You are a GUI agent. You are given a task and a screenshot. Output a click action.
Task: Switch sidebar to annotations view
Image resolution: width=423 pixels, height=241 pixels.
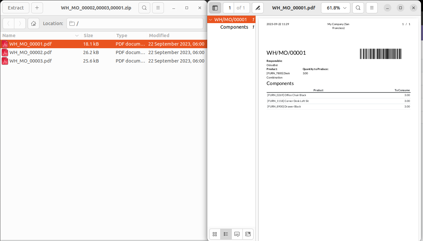(x=237, y=234)
